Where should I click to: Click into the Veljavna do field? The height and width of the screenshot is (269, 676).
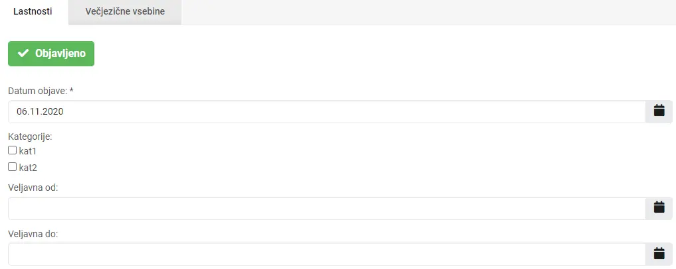pyautogui.click(x=327, y=254)
